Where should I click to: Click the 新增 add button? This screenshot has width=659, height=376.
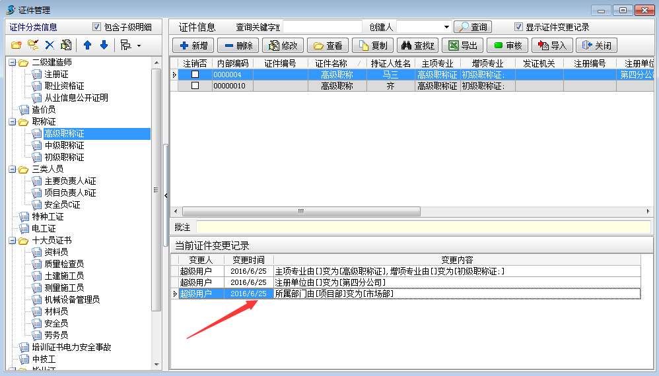(x=193, y=46)
